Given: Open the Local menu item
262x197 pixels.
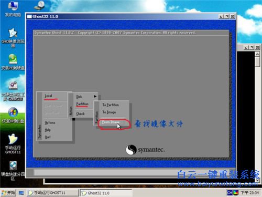Looking at the screenshot, I should pos(48,96).
